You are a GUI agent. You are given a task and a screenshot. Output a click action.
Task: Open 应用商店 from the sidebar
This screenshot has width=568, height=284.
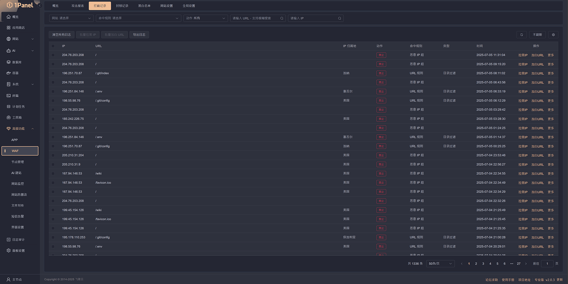18,28
